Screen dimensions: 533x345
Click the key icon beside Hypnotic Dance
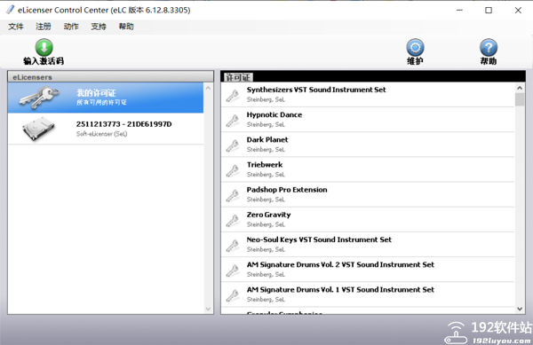coord(233,121)
